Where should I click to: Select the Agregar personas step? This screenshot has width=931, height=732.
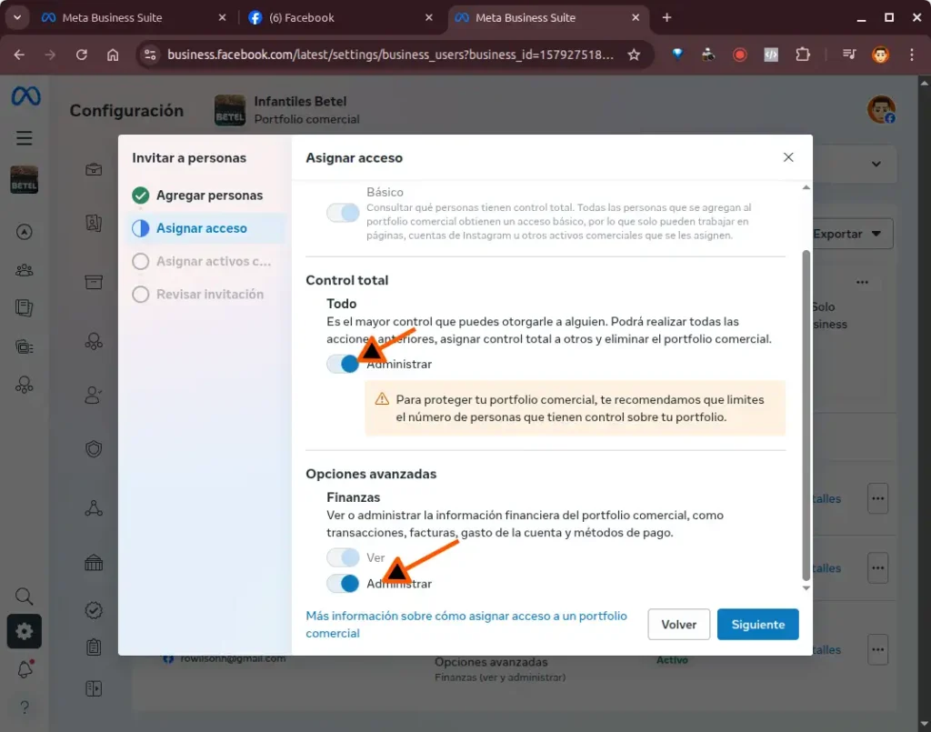(x=208, y=196)
